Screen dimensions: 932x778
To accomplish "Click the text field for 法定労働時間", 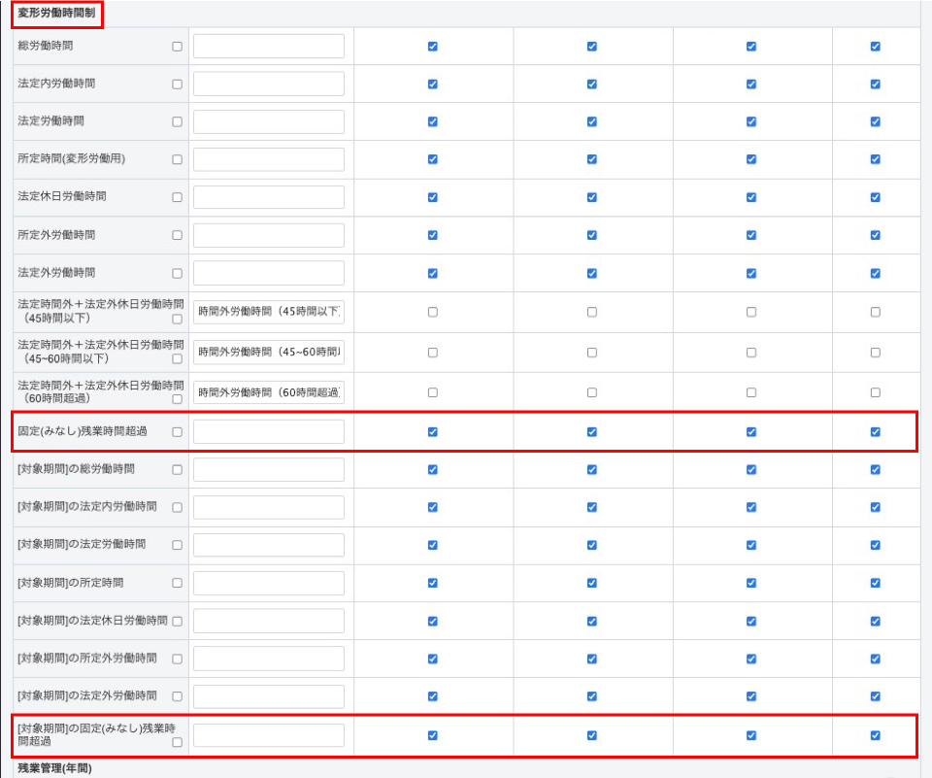I will (x=269, y=122).
